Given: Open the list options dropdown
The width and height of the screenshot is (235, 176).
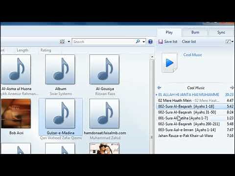Looking at the screenshot, I should tap(229, 42).
